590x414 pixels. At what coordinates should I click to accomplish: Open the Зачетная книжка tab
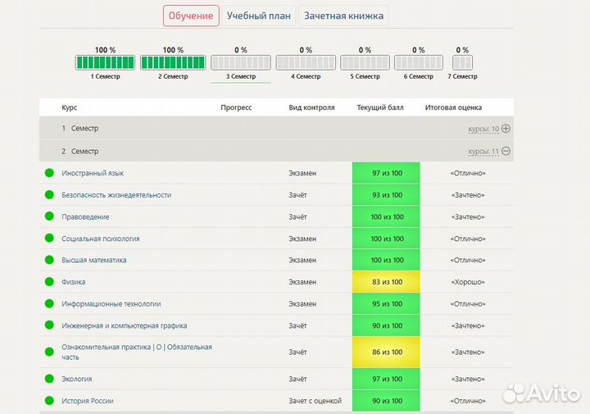pyautogui.click(x=343, y=16)
